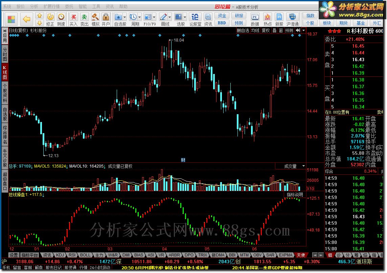Click the 24小时滚动 news link
Screen dimensions: 387x273
tap(100, 268)
